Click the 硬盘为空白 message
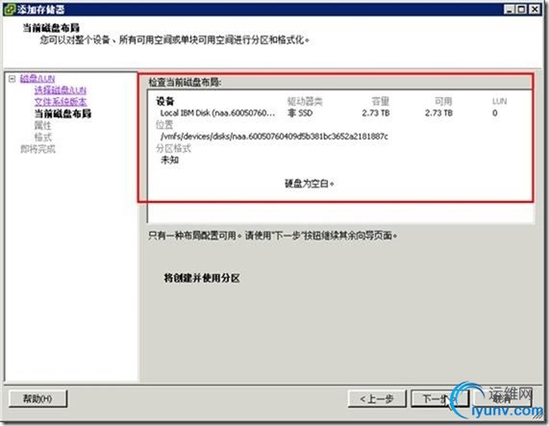 pos(310,184)
